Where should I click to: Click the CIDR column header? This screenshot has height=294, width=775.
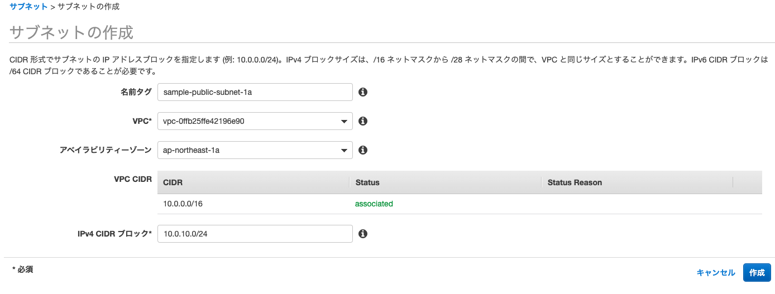point(173,182)
